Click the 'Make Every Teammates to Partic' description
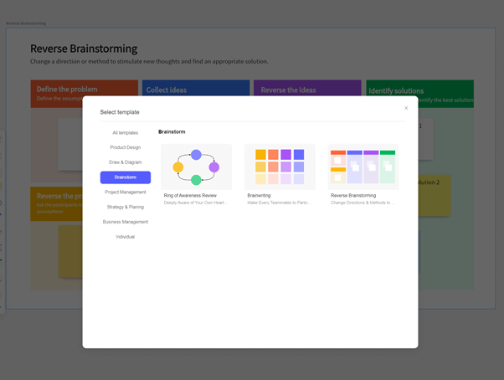504x380 pixels. [279, 203]
